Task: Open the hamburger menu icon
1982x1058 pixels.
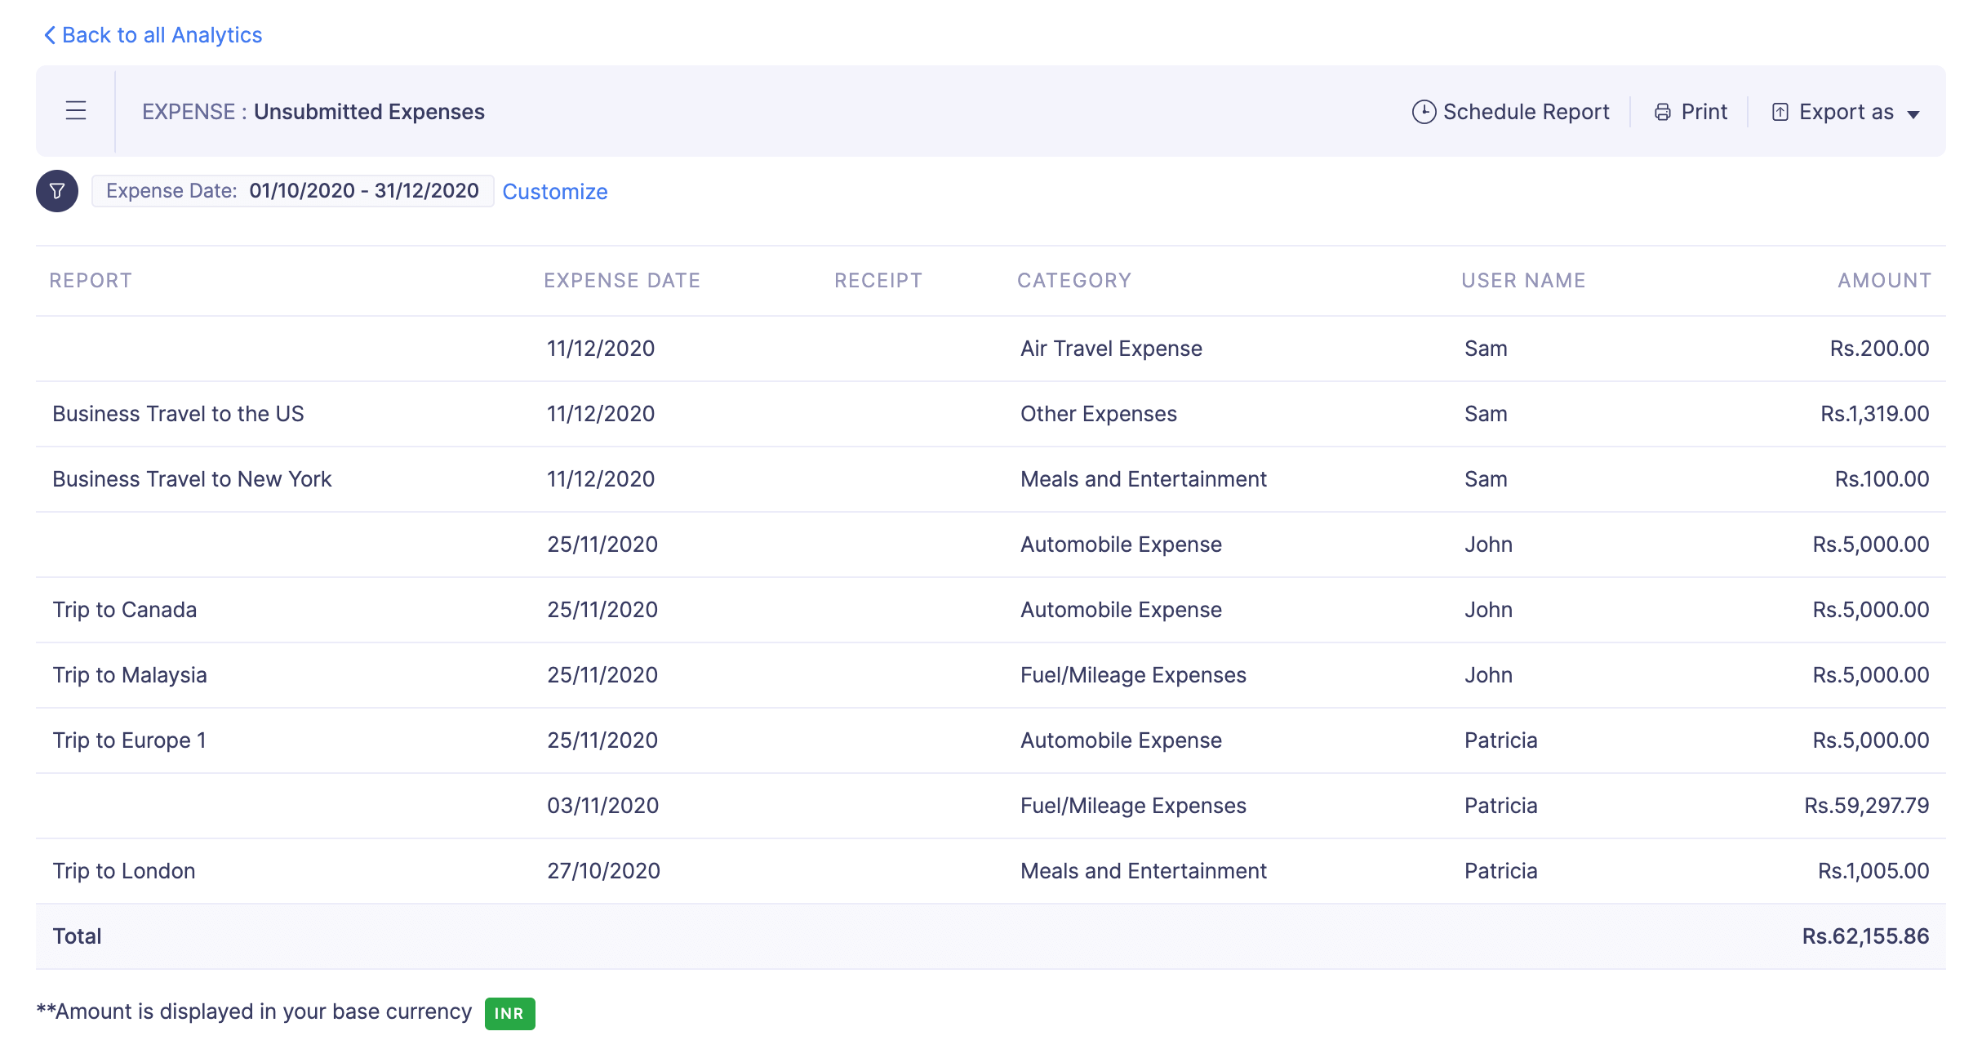Action: (76, 110)
